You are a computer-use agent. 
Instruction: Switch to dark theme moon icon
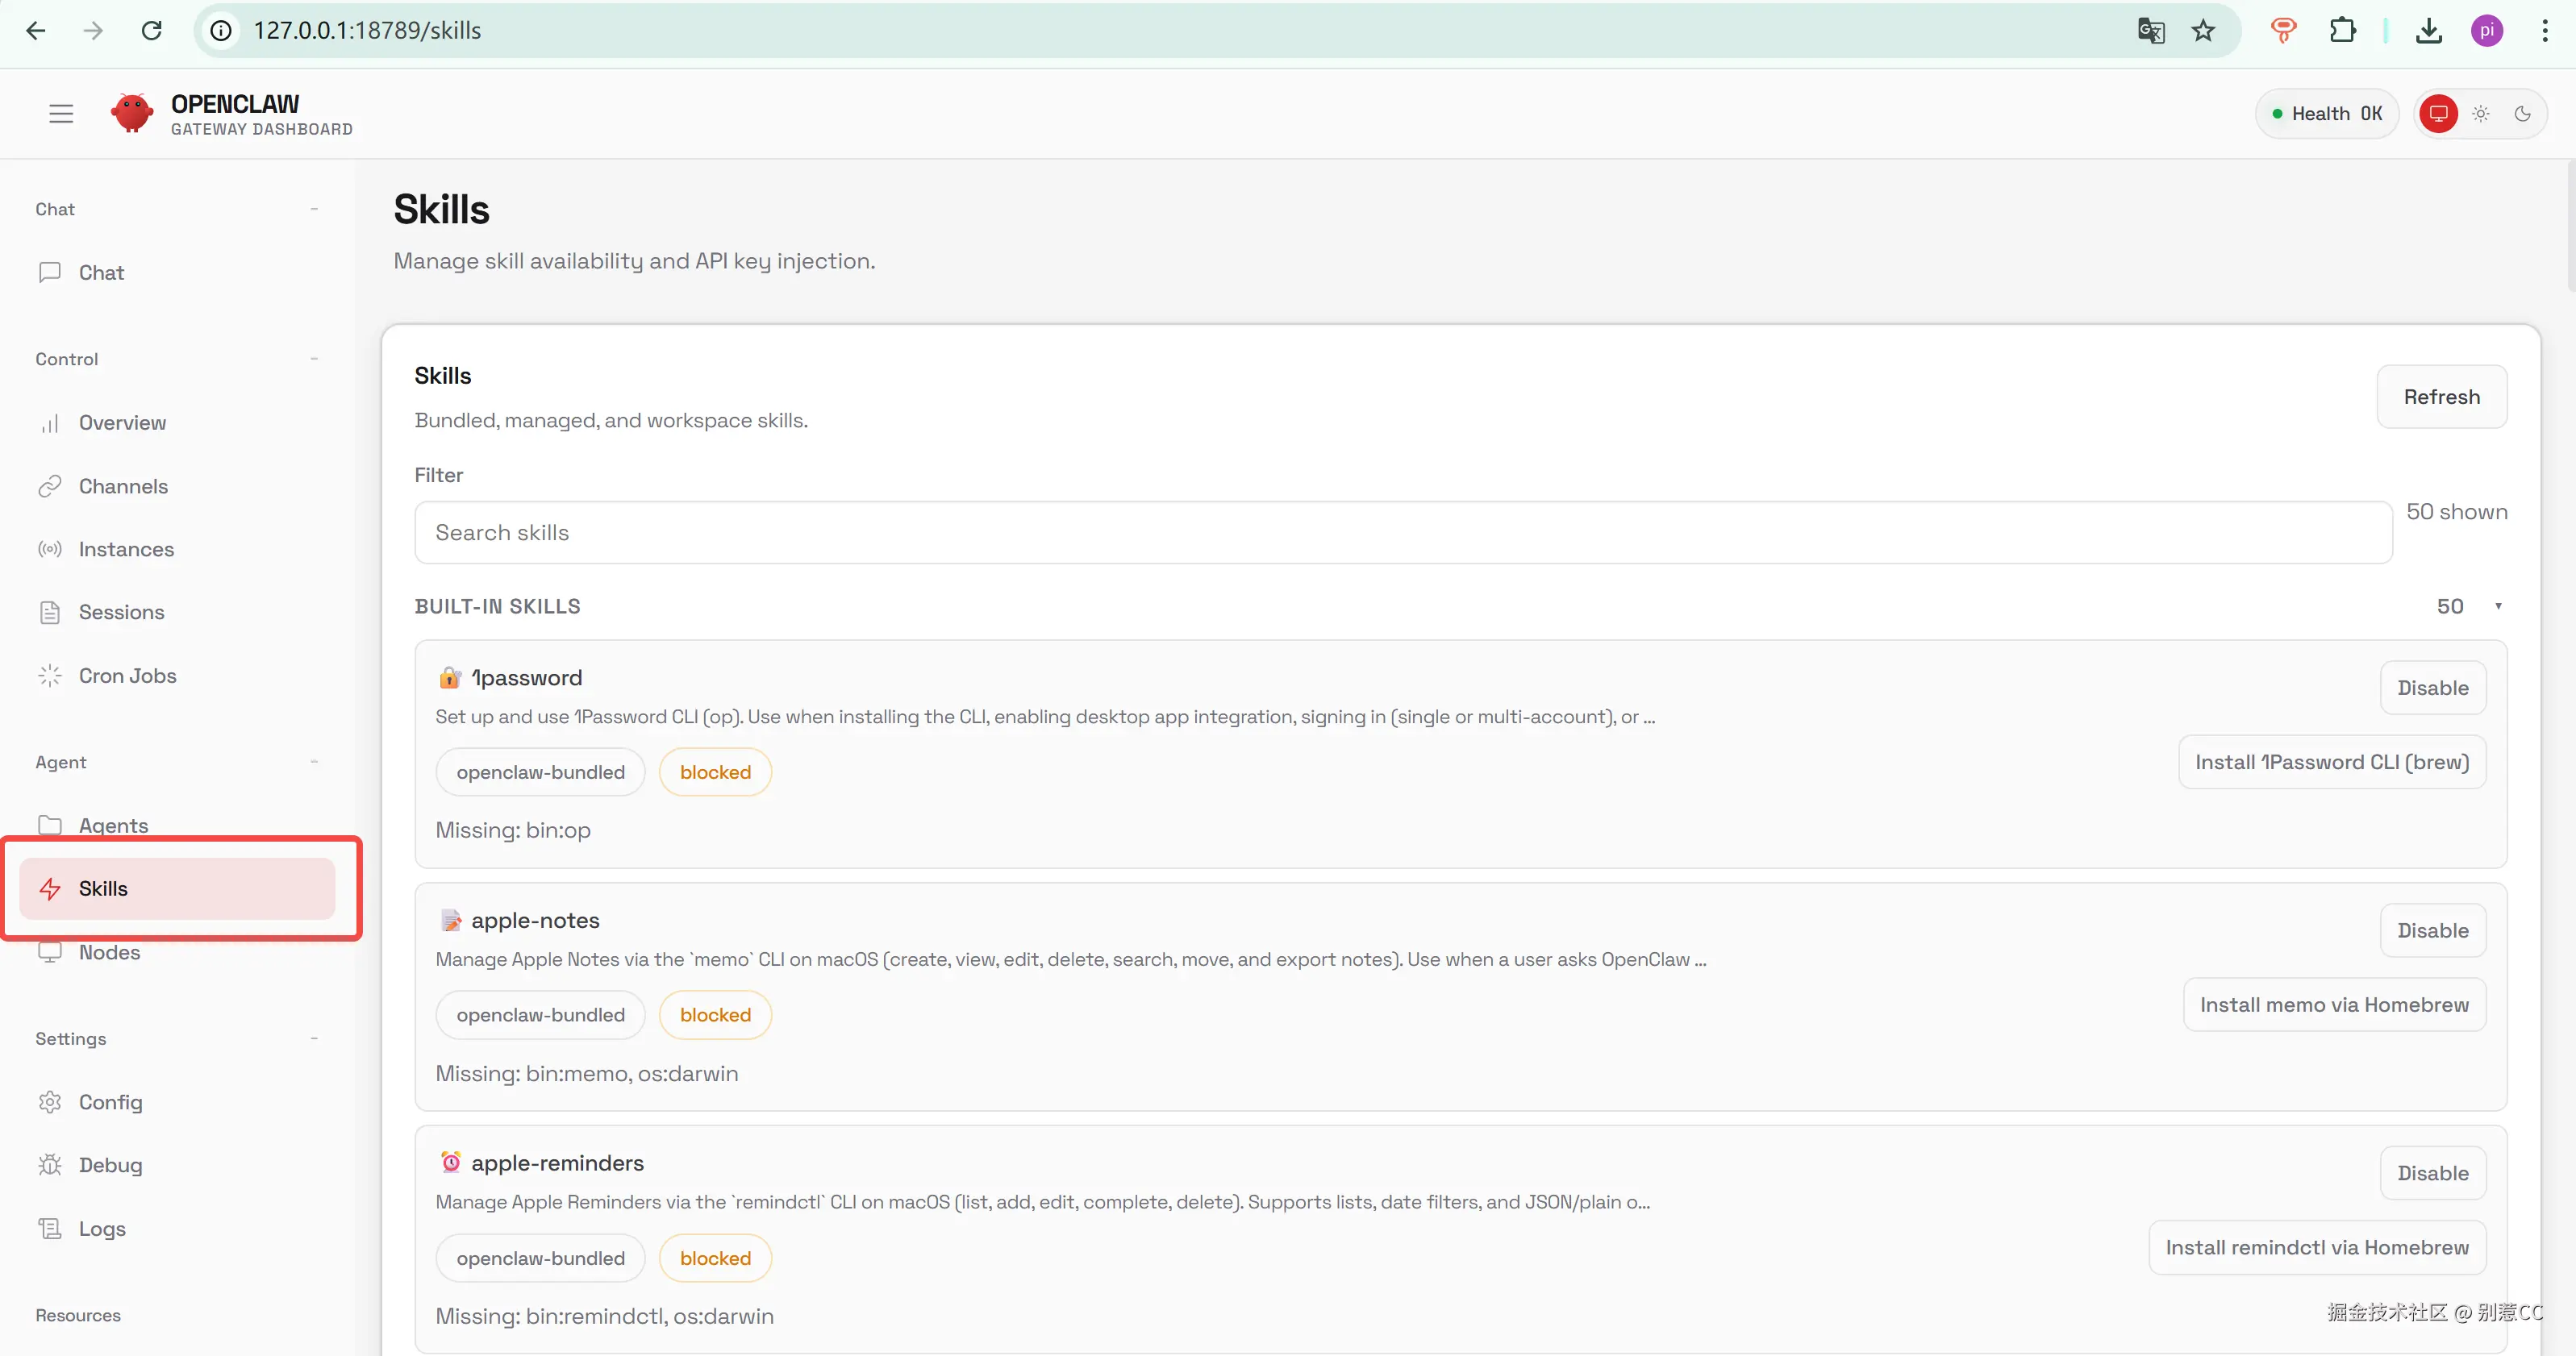pyautogui.click(x=2522, y=114)
